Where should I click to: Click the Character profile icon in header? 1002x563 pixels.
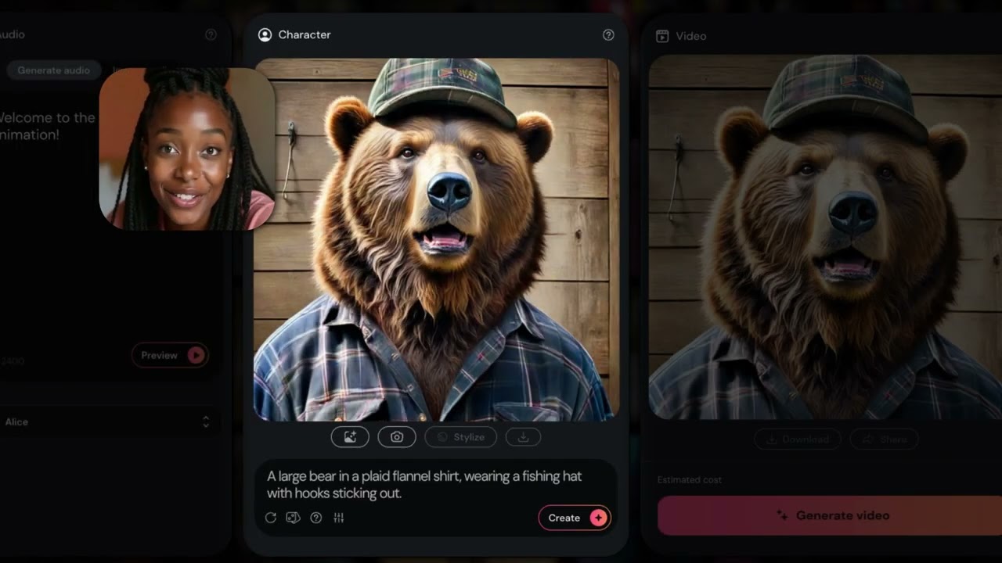(x=265, y=35)
